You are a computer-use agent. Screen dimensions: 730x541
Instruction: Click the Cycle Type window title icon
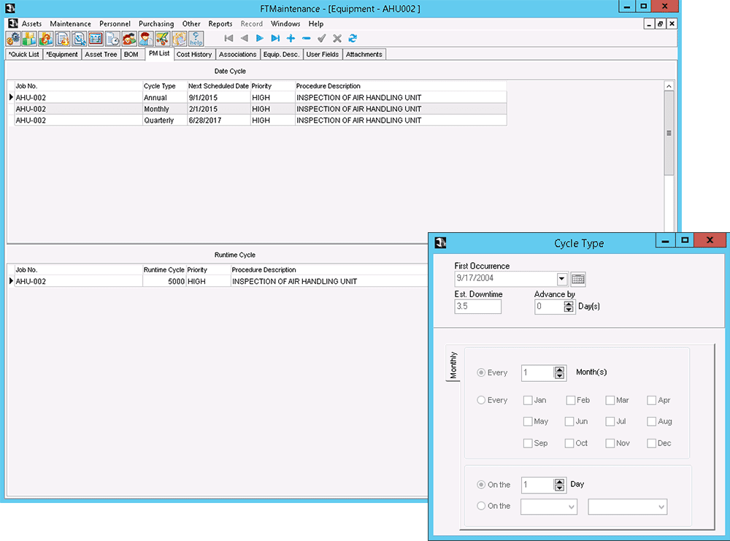click(x=440, y=243)
